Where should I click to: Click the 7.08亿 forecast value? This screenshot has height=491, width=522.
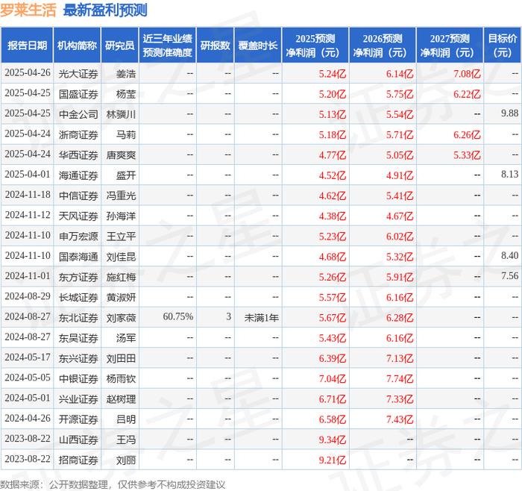(x=467, y=74)
